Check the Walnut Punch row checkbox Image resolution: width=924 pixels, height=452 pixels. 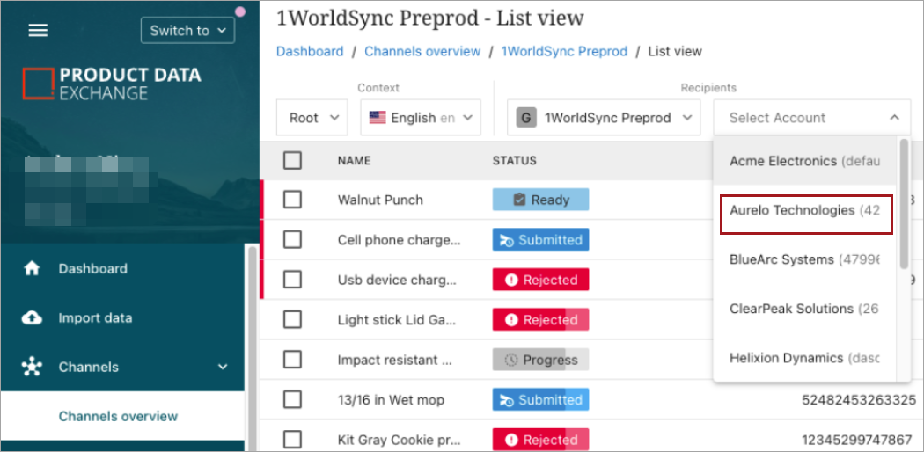pos(293,200)
